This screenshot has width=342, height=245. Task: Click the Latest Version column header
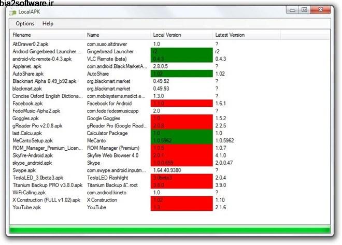(x=230, y=35)
